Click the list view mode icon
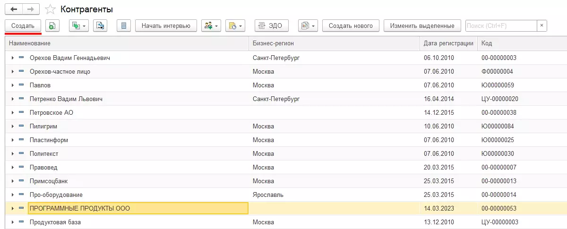567x229 pixels. [123, 26]
